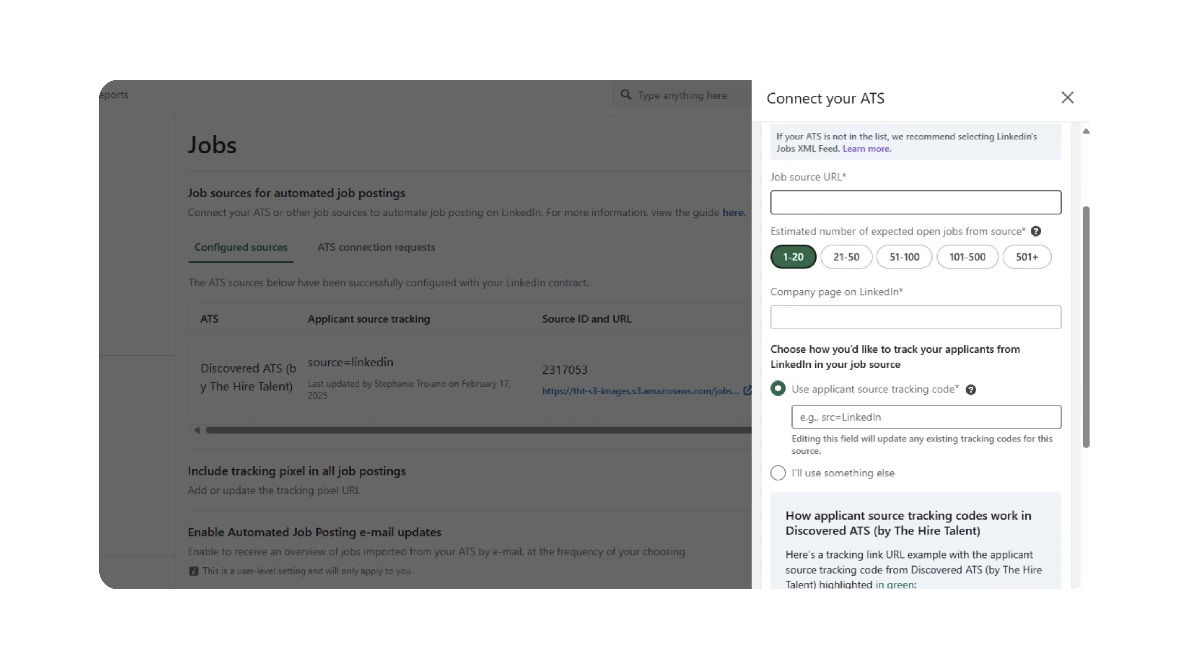This screenshot has height=669, width=1189.
Task: Close the Connect your ATS panel
Action: [1067, 97]
